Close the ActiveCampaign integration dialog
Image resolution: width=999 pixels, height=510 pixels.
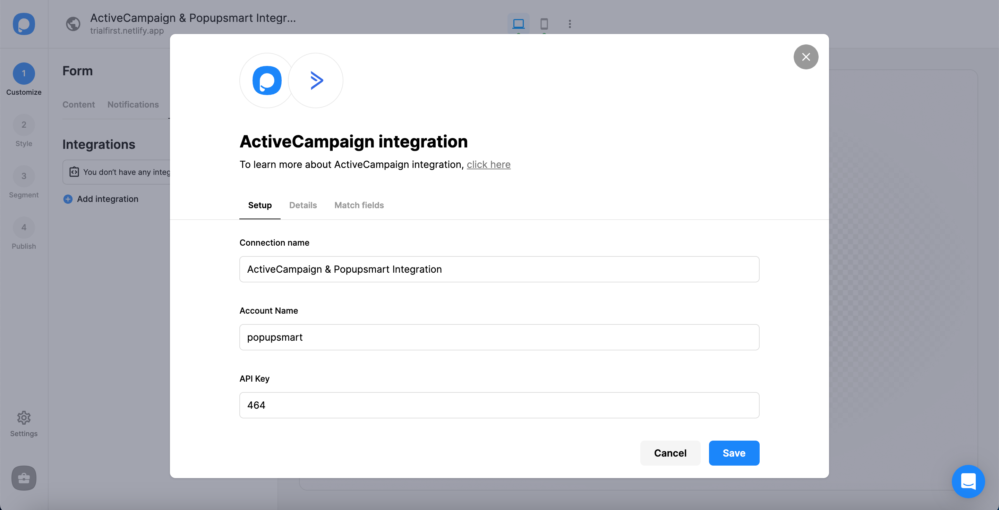pos(806,57)
